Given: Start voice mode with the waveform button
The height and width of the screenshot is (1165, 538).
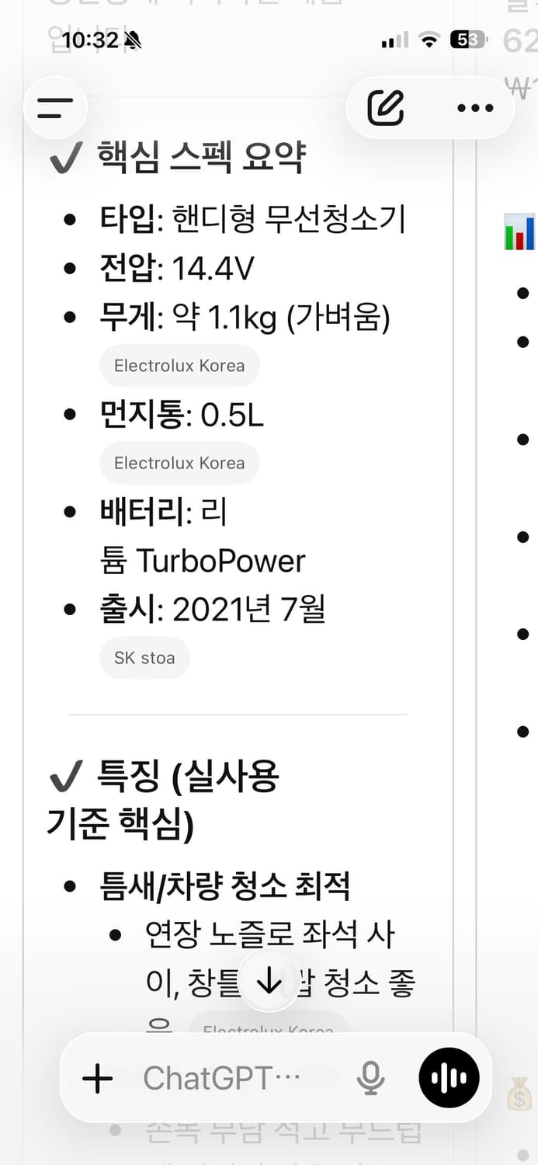Looking at the screenshot, I should coord(449,1078).
